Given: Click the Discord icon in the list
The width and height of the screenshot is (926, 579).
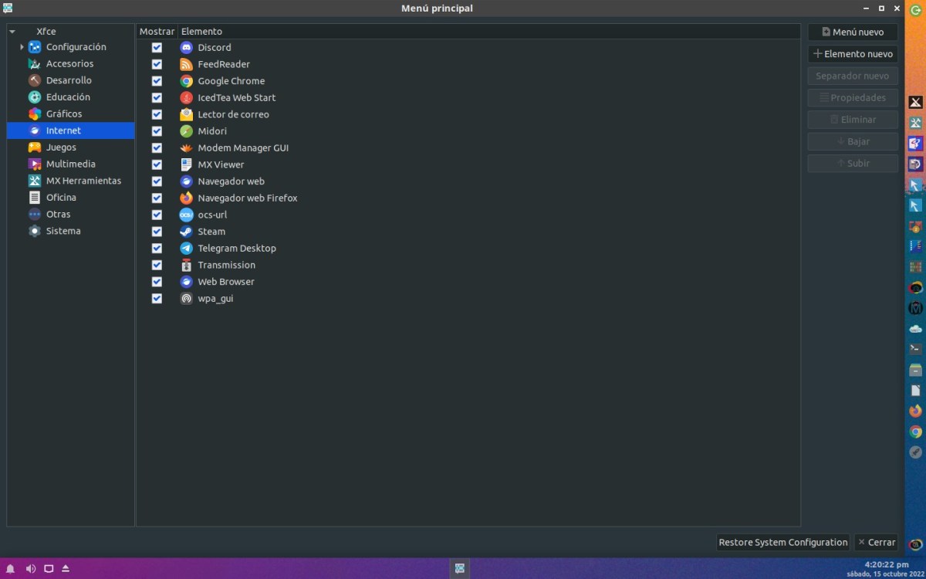Looking at the screenshot, I should coord(186,48).
